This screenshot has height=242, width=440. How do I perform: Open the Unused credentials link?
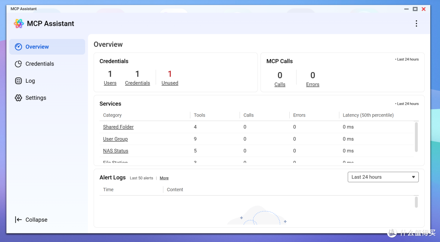170,83
